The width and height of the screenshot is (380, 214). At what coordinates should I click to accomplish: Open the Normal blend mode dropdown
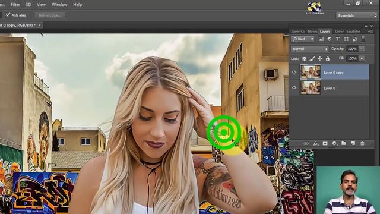[309, 49]
